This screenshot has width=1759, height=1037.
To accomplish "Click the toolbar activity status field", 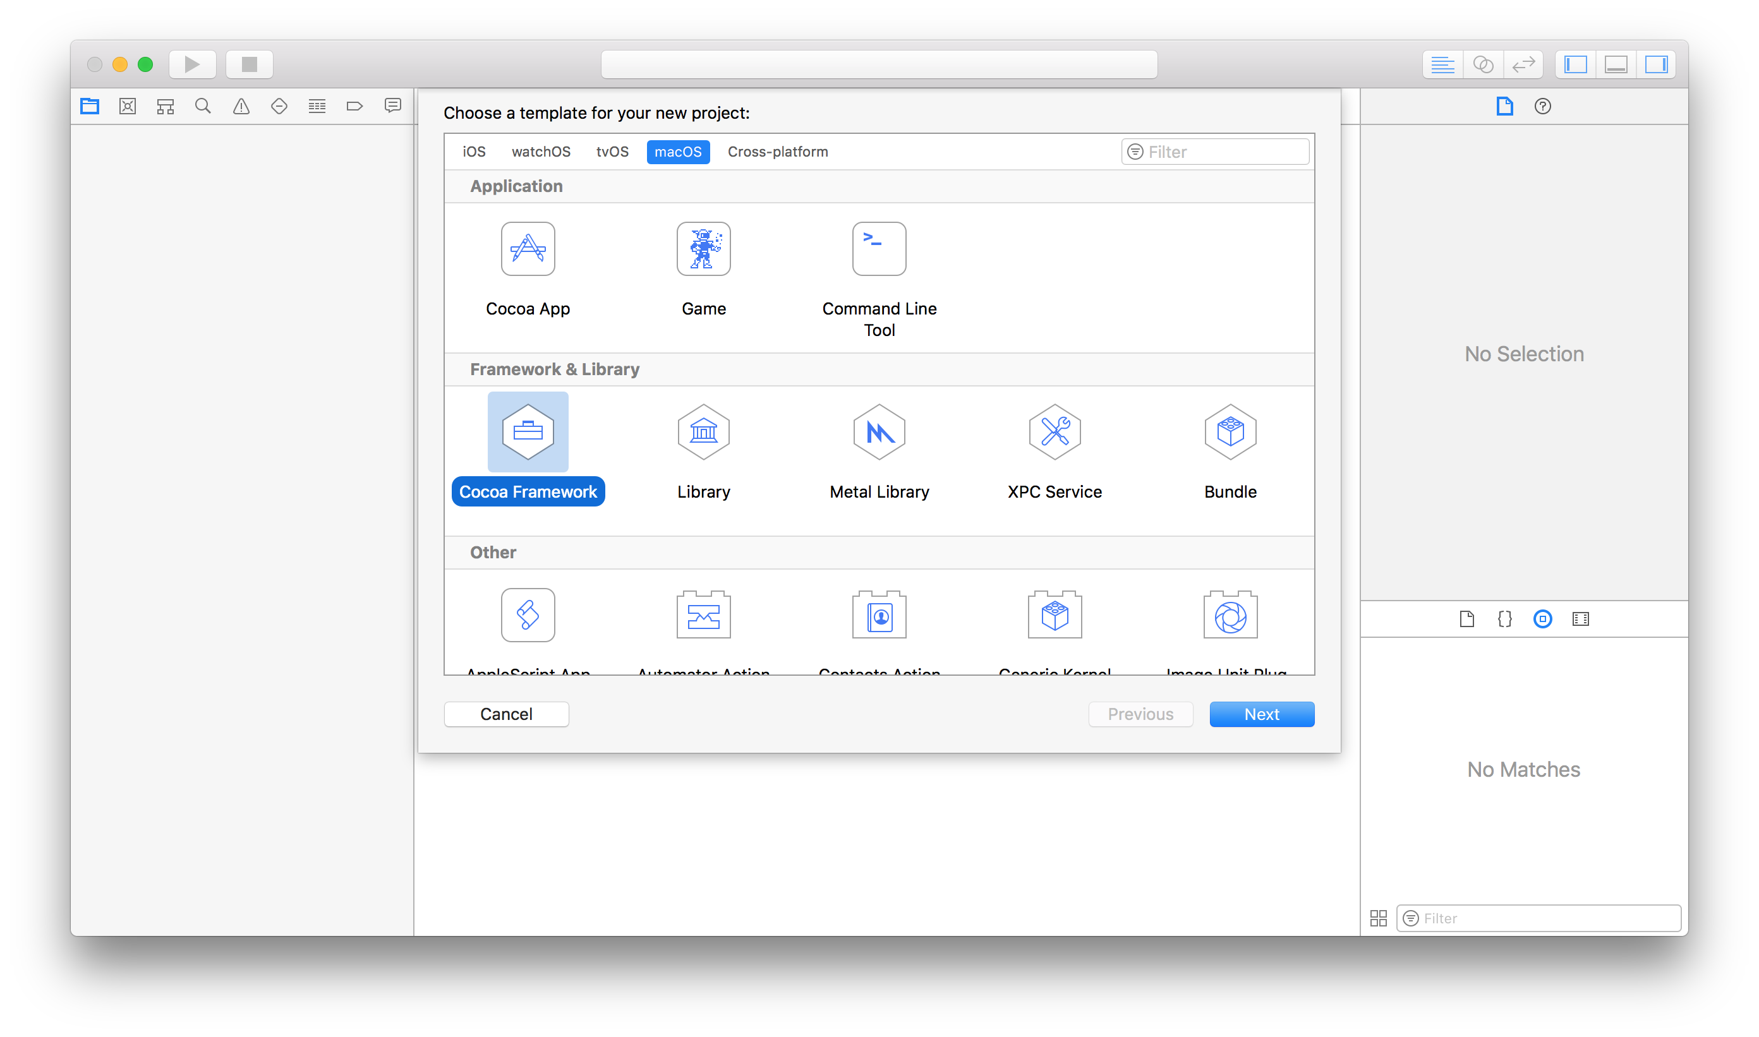I will click(879, 64).
